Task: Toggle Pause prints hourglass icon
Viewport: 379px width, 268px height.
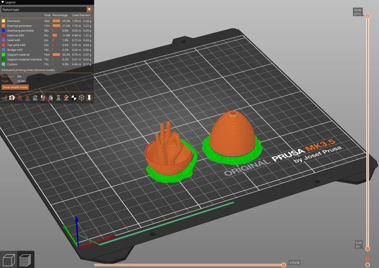Action: (x=58, y=97)
